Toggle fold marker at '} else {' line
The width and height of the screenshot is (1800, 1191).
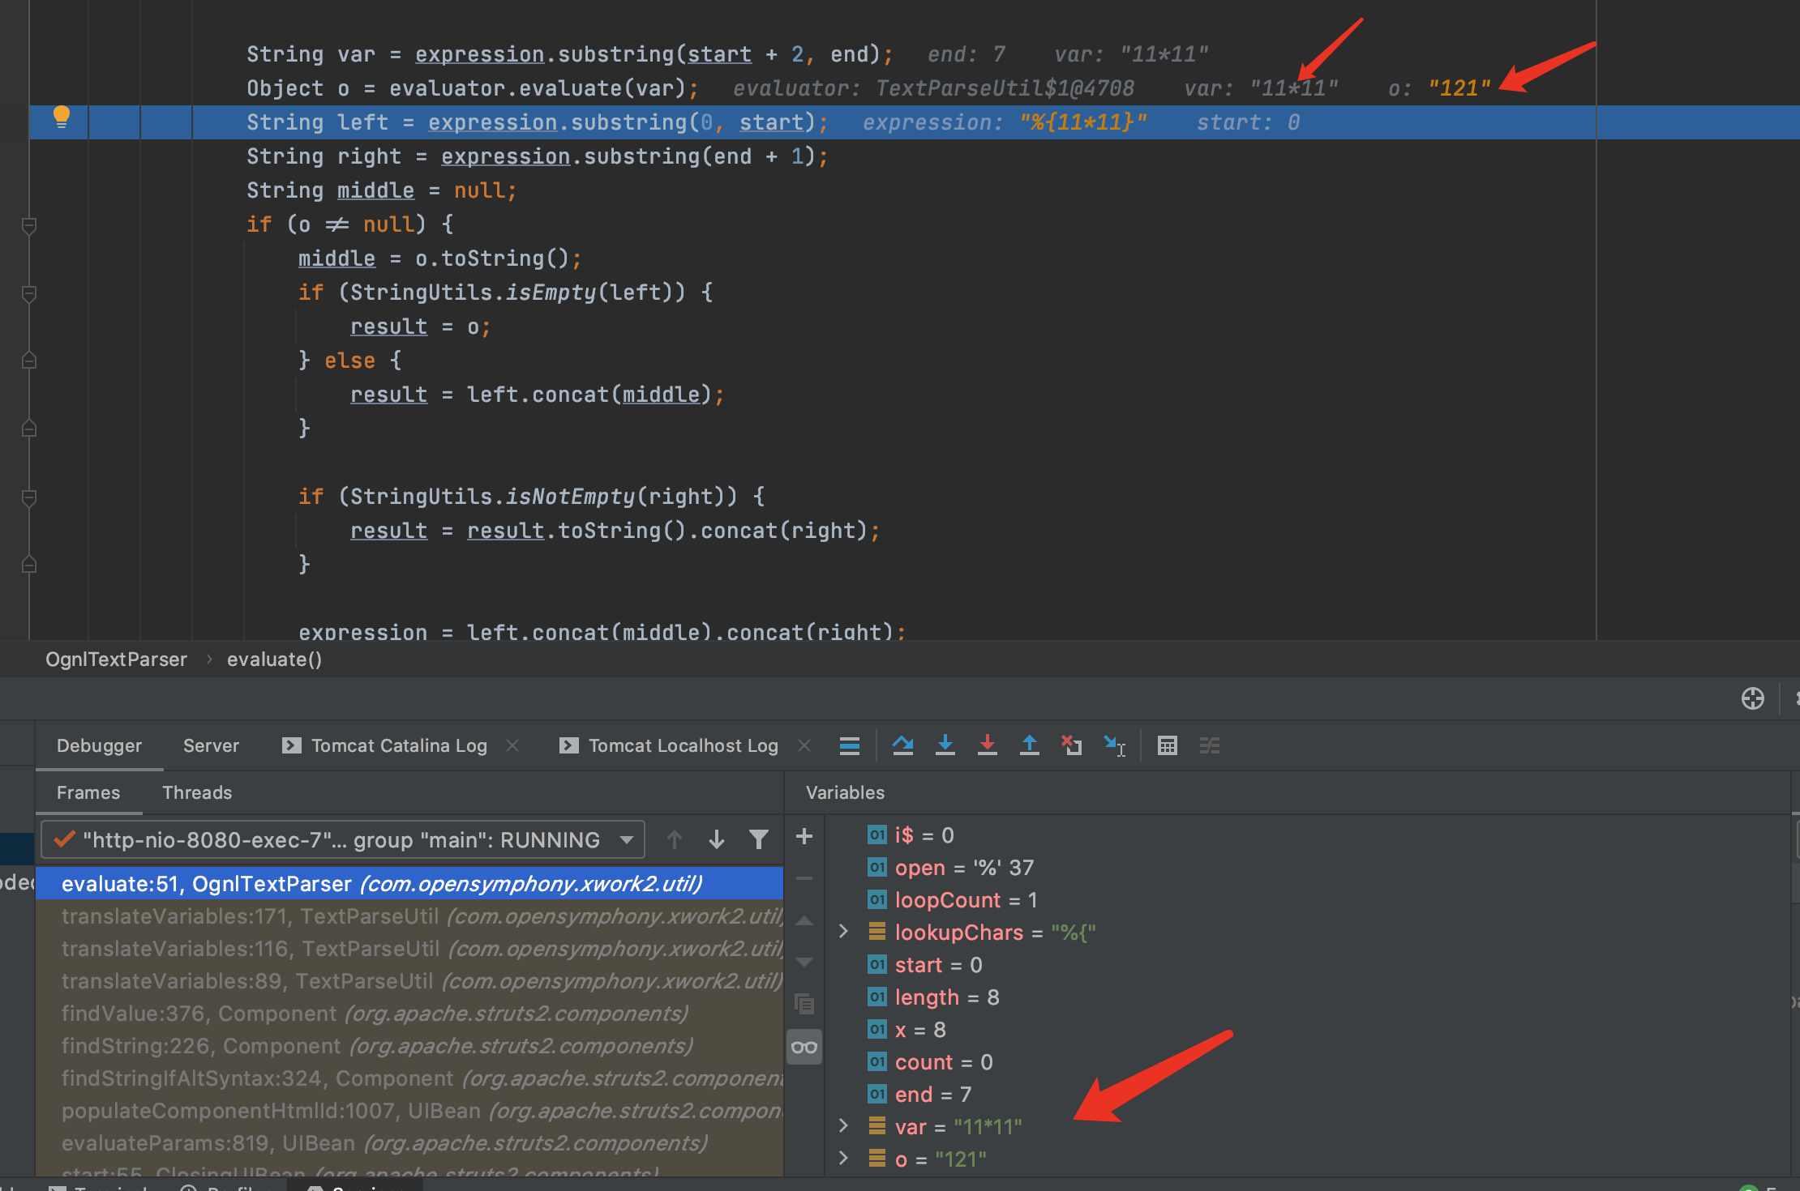coord(29,361)
